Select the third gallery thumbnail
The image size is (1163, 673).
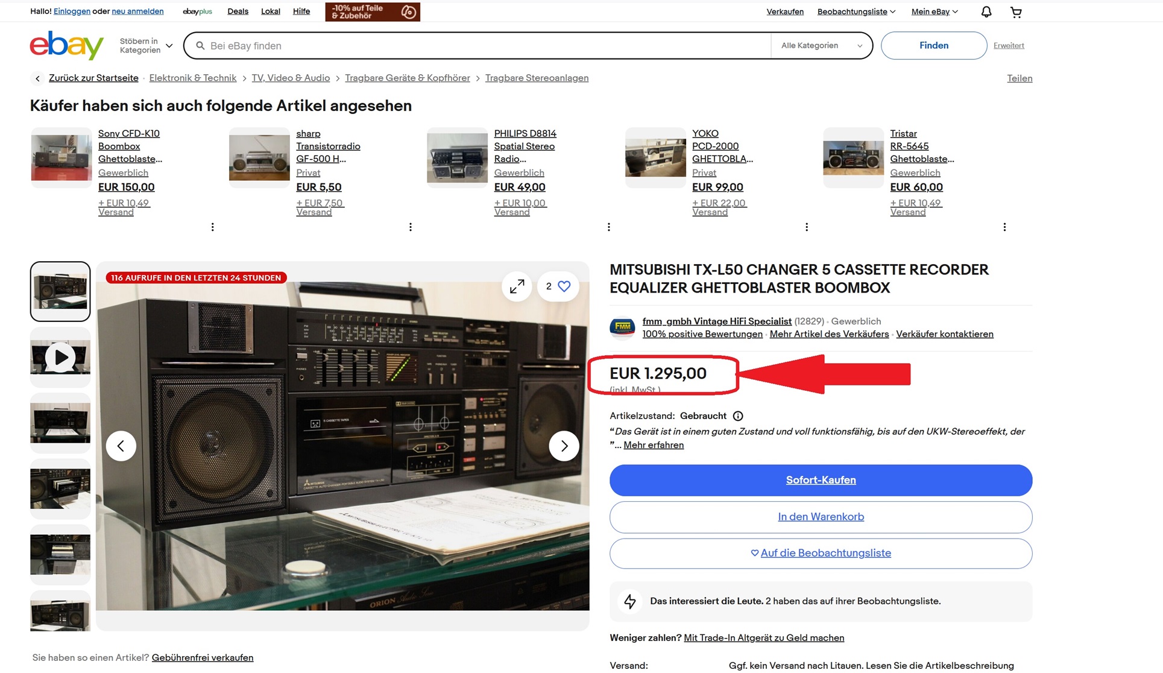(x=60, y=423)
